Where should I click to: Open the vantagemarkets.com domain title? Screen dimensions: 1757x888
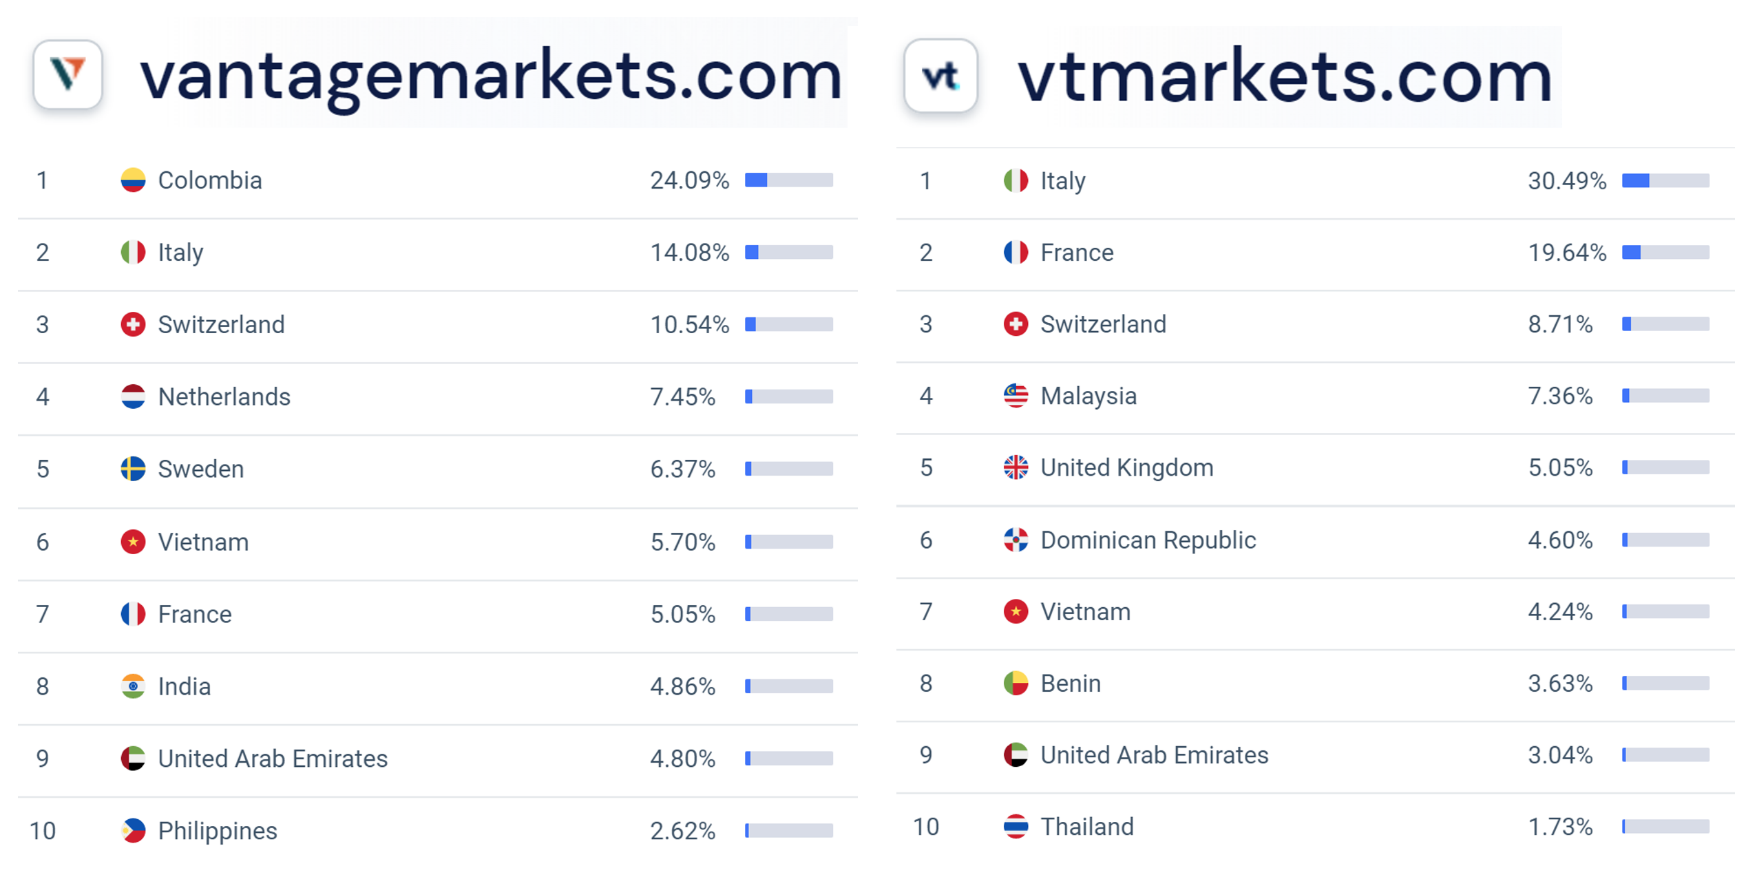click(491, 76)
